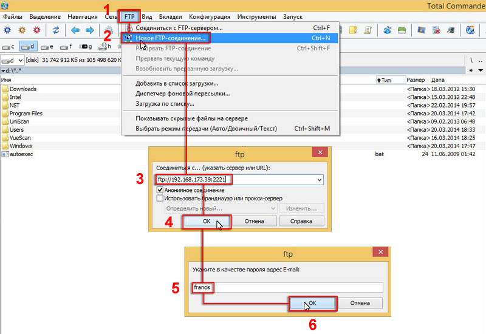This screenshot has width=486, height=334.
Task: Expand the server URL combo box arrow
Action: tap(320, 180)
